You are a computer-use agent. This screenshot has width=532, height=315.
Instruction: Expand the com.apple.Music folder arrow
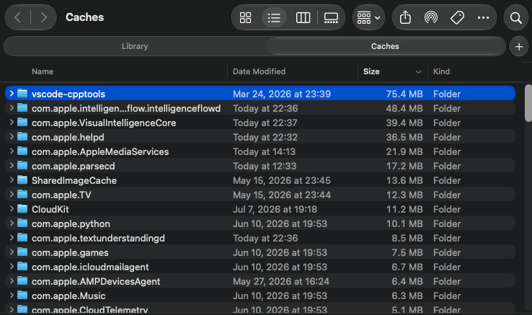click(12, 296)
